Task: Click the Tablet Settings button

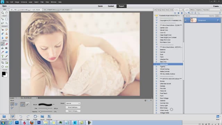Action: pos(73,111)
